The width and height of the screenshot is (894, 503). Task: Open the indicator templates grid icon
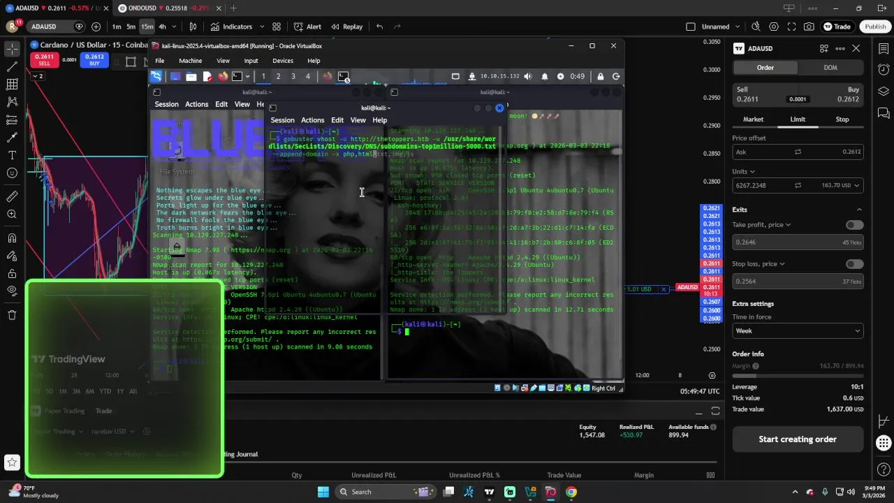pyautogui.click(x=277, y=27)
